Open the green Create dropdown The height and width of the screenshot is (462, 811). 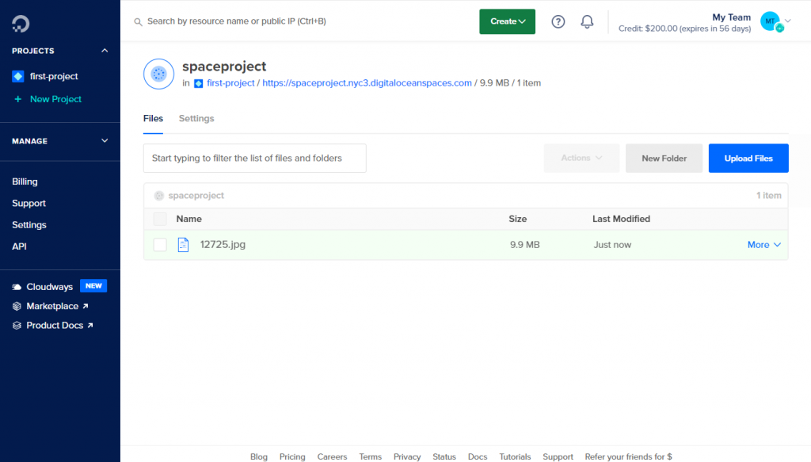(x=507, y=21)
